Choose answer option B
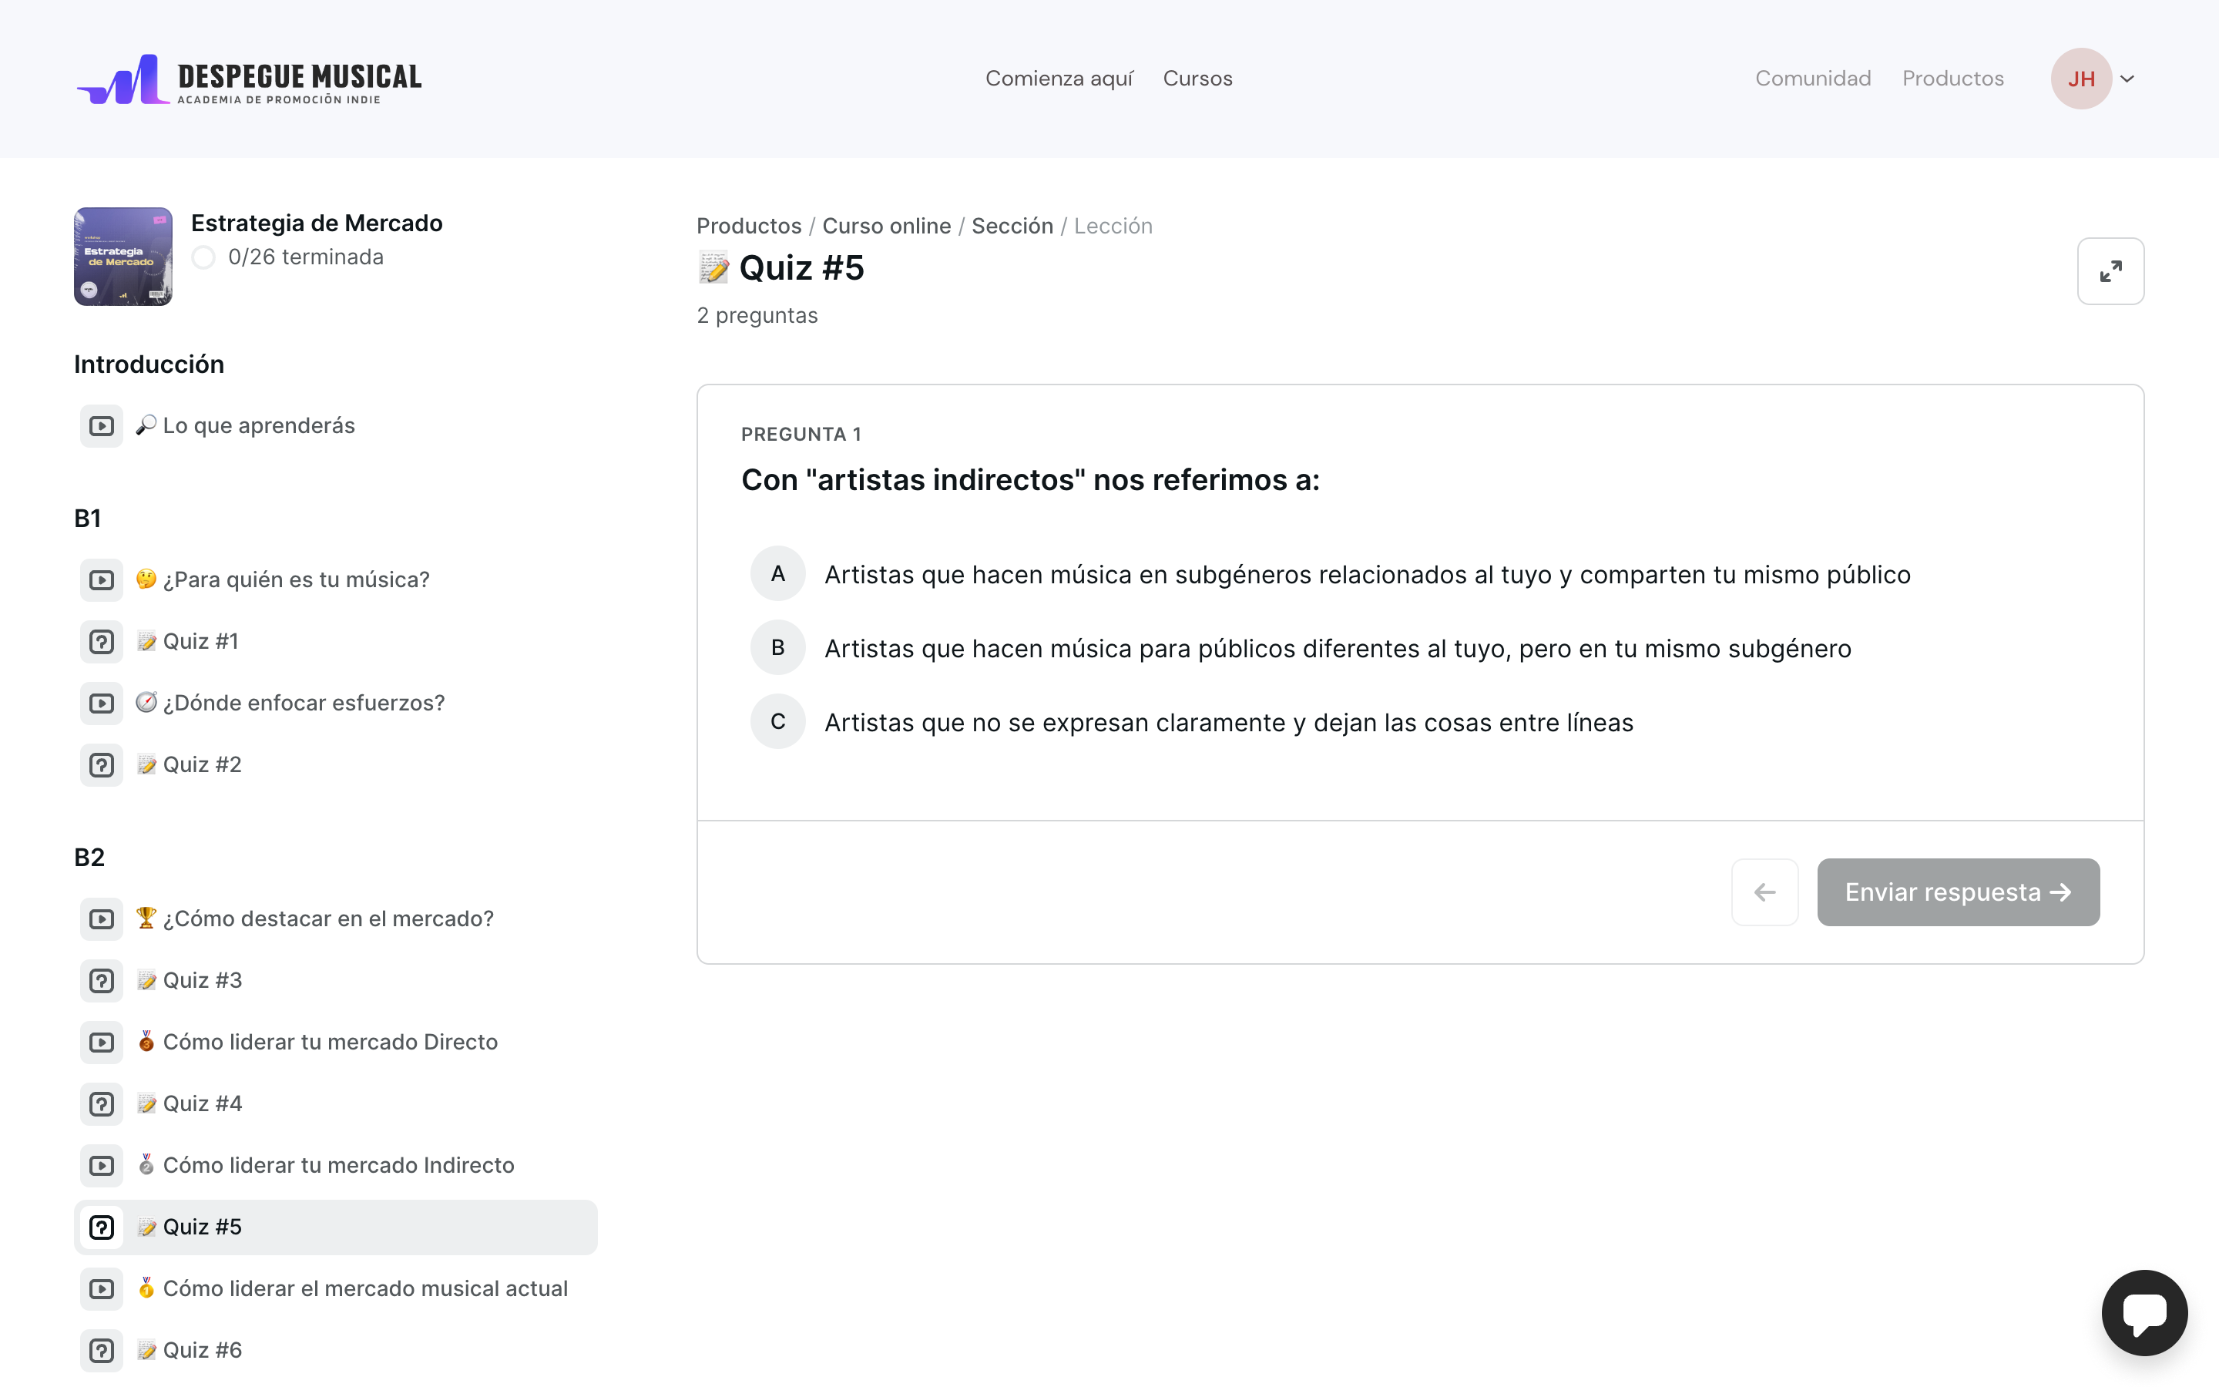 [x=777, y=647]
